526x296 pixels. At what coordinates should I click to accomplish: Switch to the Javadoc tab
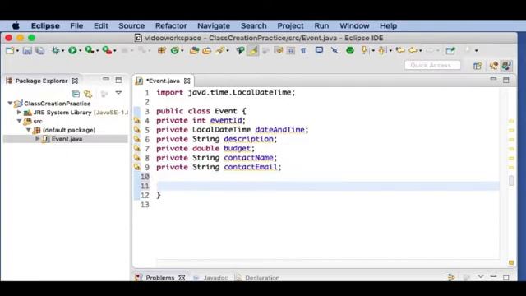212,278
